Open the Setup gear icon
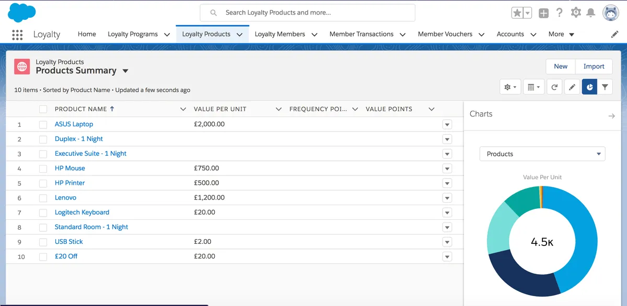The height and width of the screenshot is (306, 627). (x=576, y=13)
